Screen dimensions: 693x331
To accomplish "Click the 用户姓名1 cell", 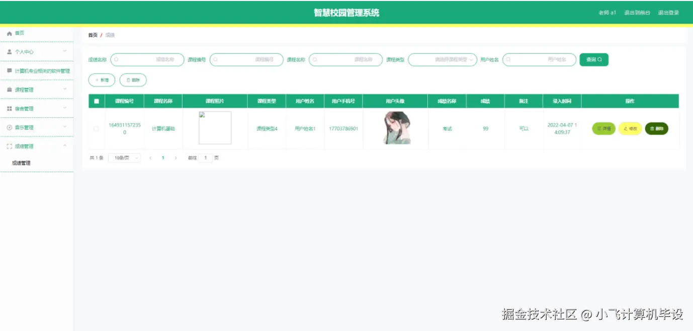I will 305,129.
